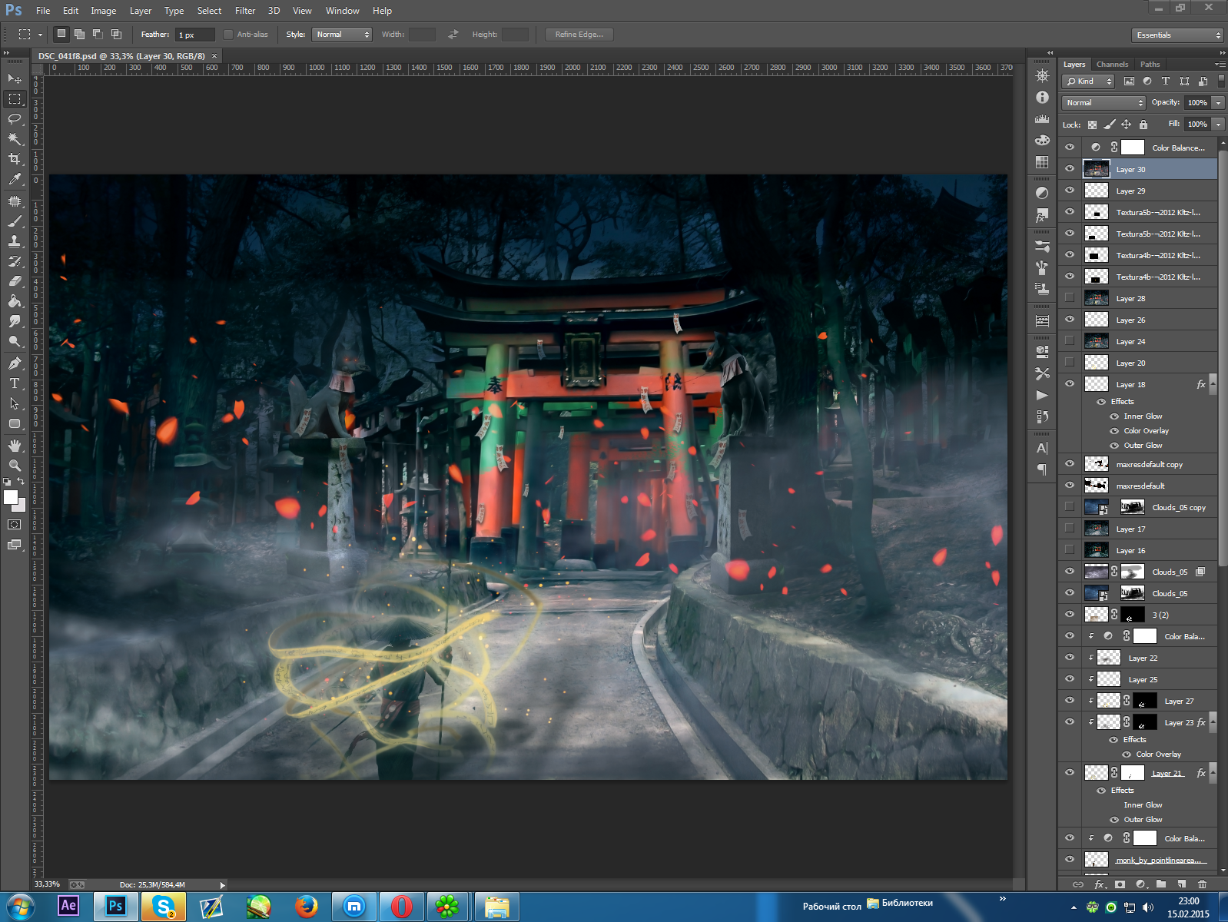
Task: Select the Brush tool in toolbox
Action: (15, 221)
